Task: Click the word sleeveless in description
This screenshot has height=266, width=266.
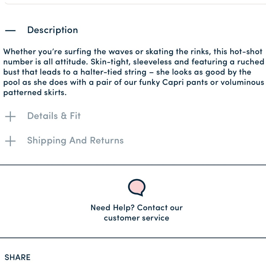Action: (x=152, y=62)
